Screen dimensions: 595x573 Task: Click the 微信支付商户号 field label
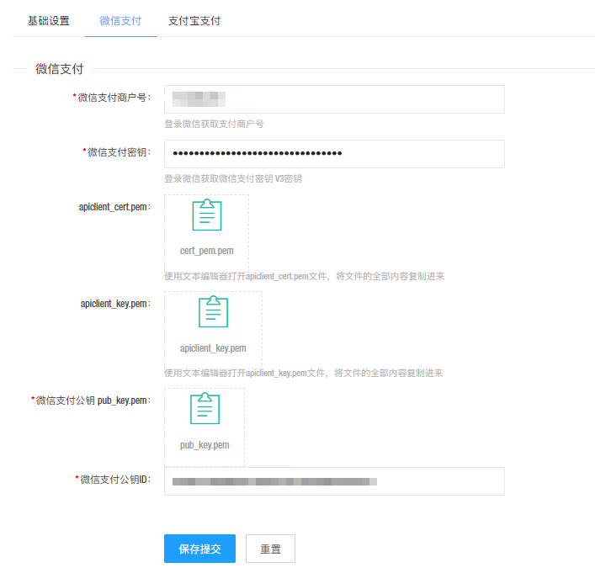[114, 98]
